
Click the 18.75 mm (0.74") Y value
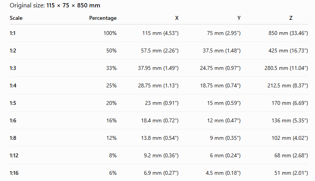tap(220, 85)
